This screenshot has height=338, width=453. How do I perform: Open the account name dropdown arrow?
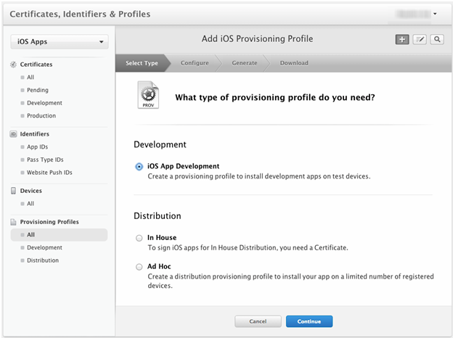tap(435, 14)
